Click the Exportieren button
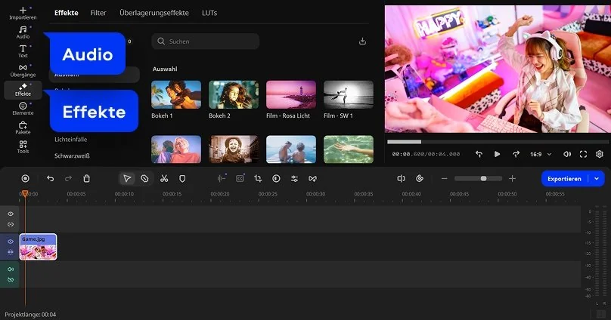The height and width of the screenshot is (320, 611). [x=565, y=178]
